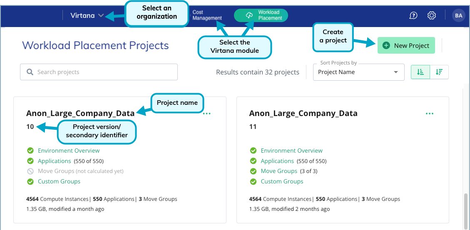Screen dimensions: 470x230
Task: Expand the Virtana organization dropdown
Action: (x=87, y=15)
